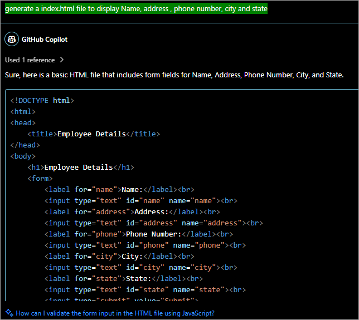359x320 pixels.
Task: Click the sparkle icon beside the suggested follow-up
Action: point(9,313)
